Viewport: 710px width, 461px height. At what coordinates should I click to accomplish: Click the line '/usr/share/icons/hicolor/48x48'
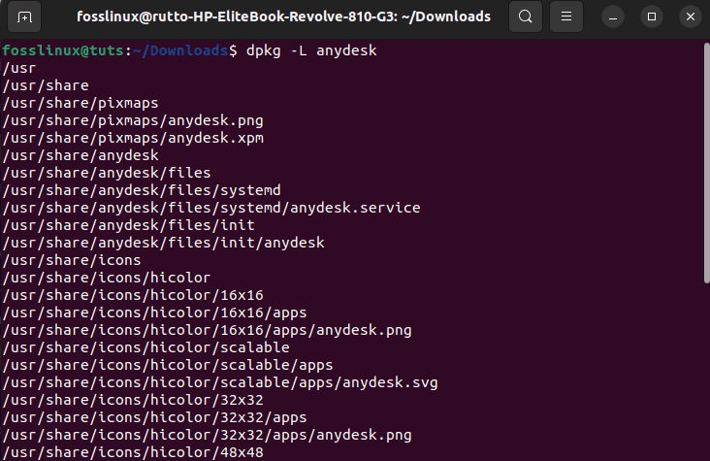(133, 452)
